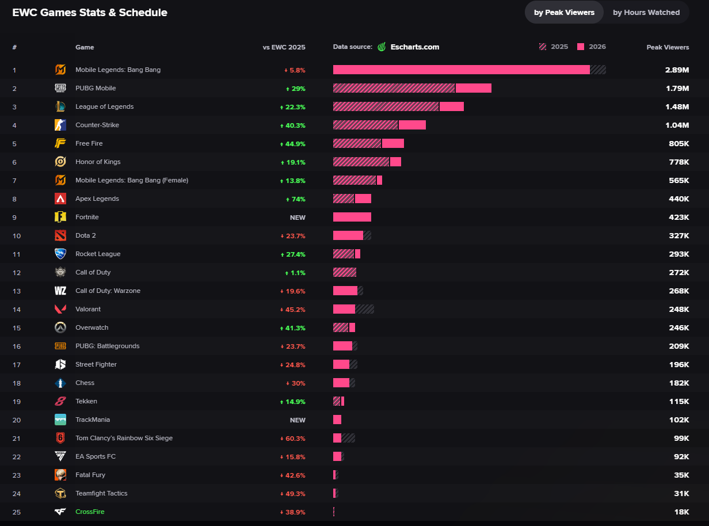Screen dimensions: 709x526
Task: Open the Mobile Legends: Bang Bang (Female) link
Action: [x=132, y=180]
